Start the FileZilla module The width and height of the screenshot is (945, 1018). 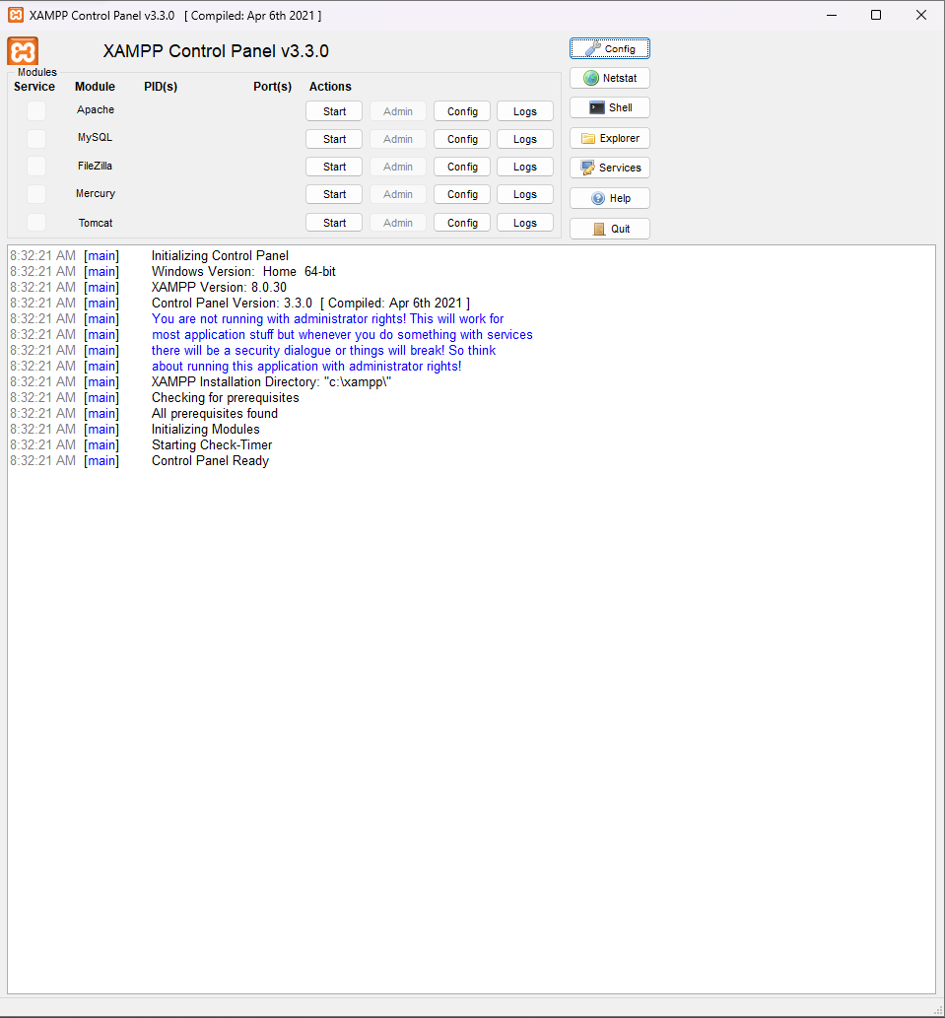(334, 167)
